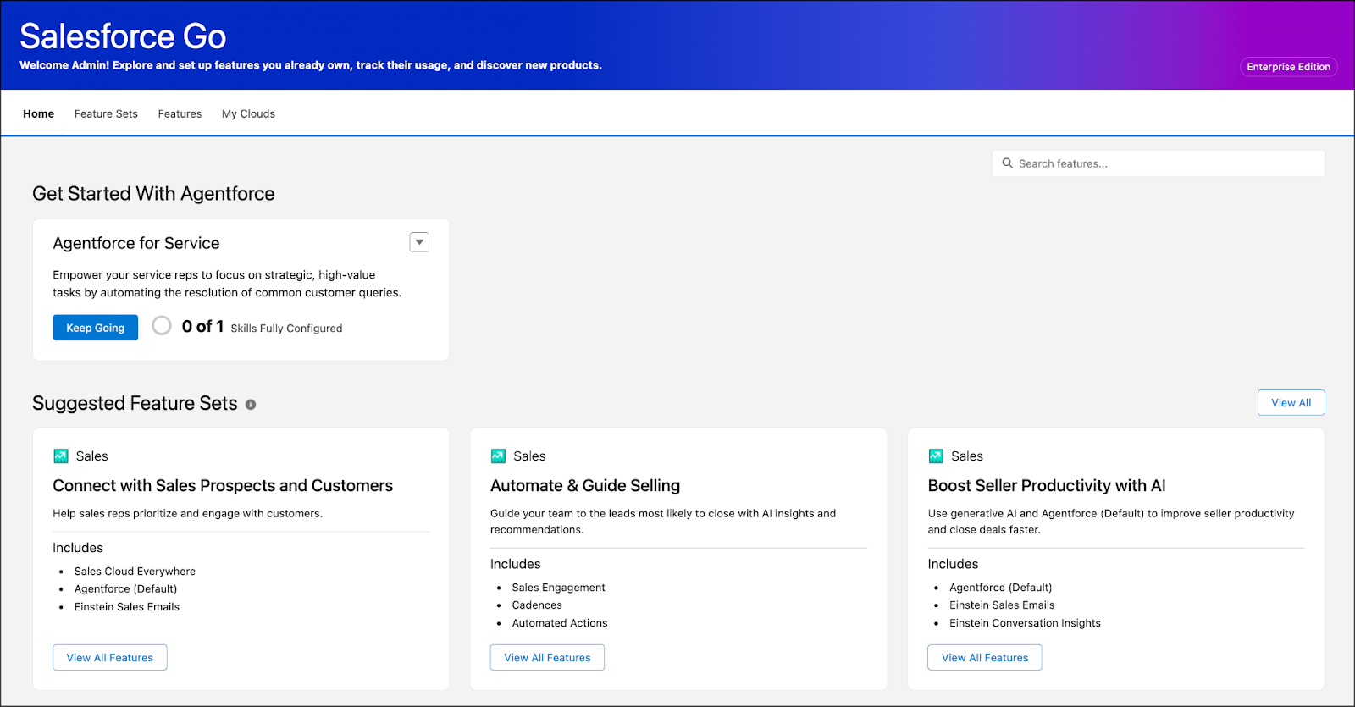1355x707 pixels.
Task: Click the Cadences list item
Action: [x=537, y=605]
